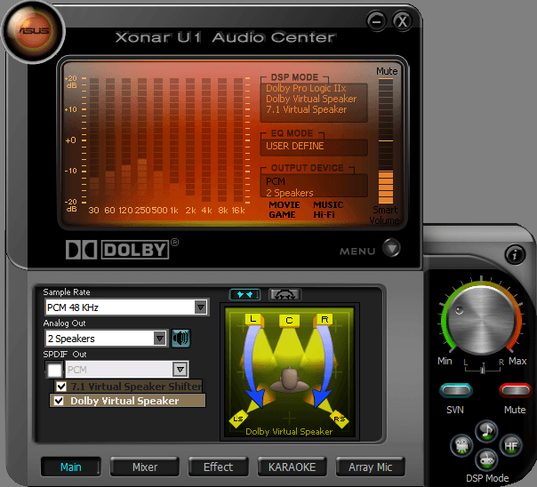Image resolution: width=537 pixels, height=487 pixels.
Task: Click the C center speaker in the diagram
Action: click(289, 321)
